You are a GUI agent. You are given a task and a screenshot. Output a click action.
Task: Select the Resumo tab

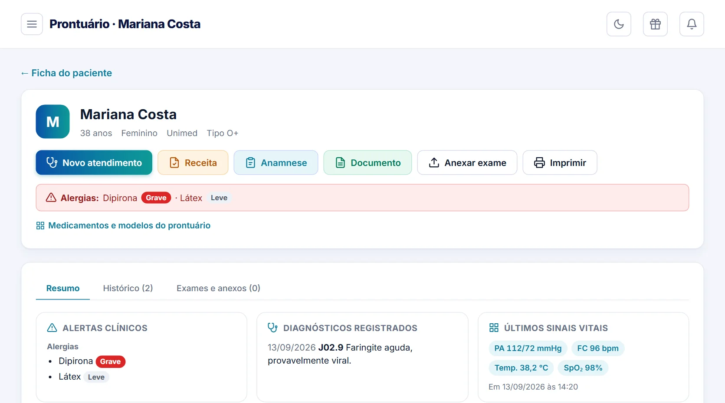[x=63, y=288]
